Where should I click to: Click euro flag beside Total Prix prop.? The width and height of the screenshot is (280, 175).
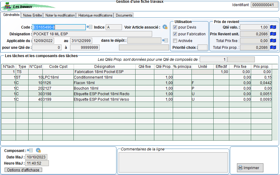point(273,47)
